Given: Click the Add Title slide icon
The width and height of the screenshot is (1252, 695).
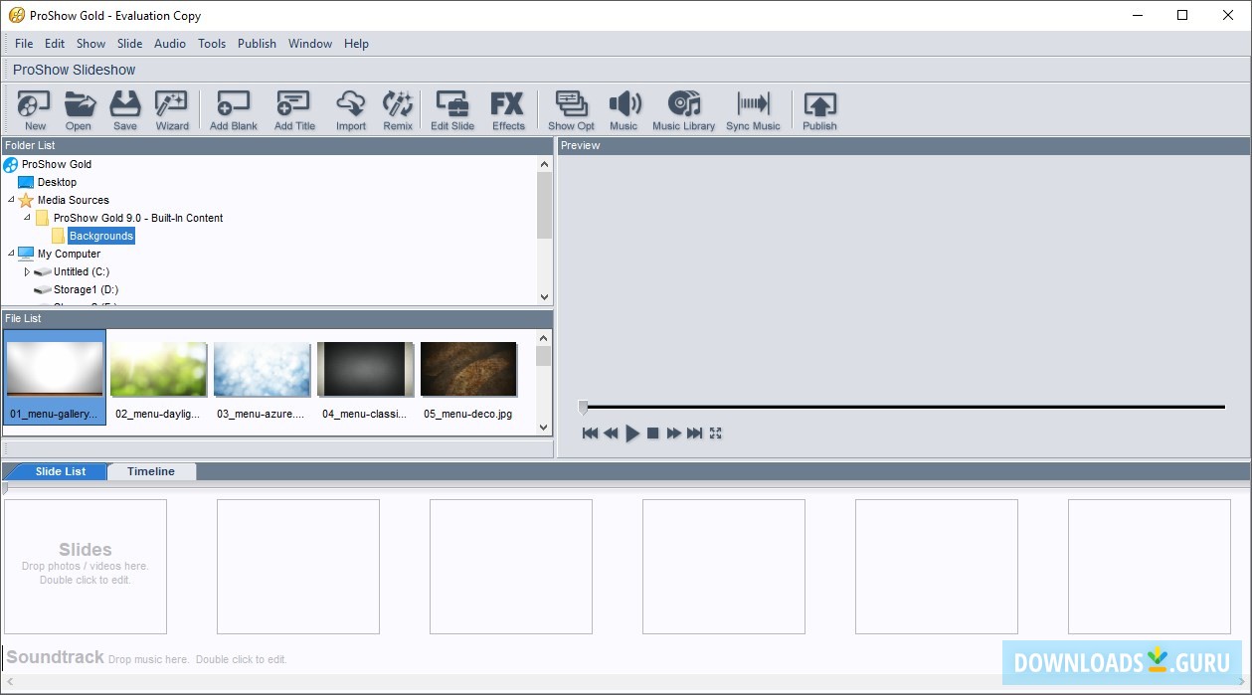Looking at the screenshot, I should click(x=294, y=109).
